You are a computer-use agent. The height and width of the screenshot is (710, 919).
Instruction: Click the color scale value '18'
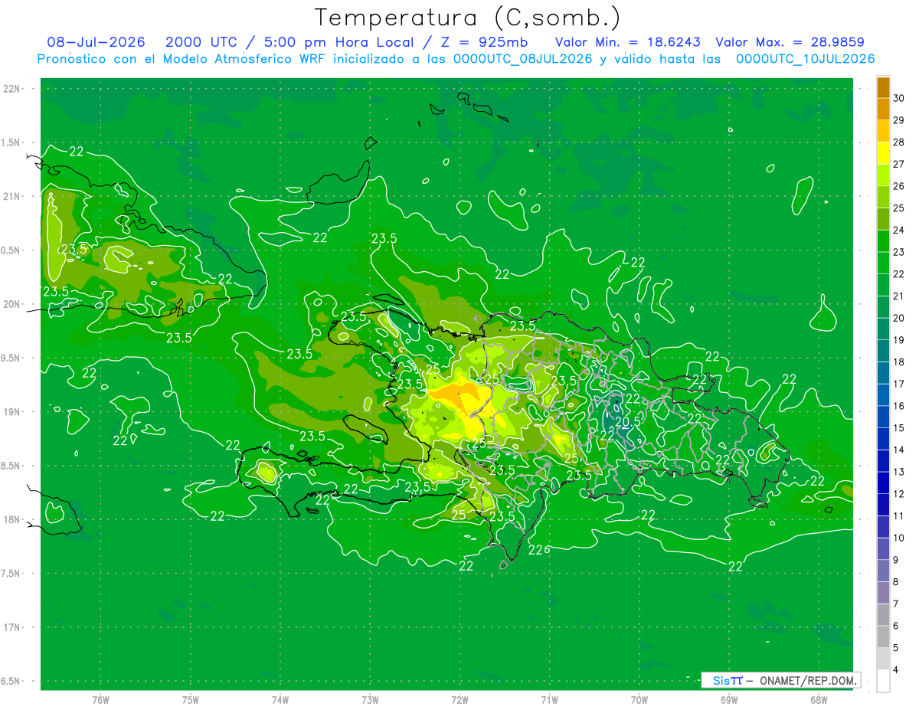(899, 362)
